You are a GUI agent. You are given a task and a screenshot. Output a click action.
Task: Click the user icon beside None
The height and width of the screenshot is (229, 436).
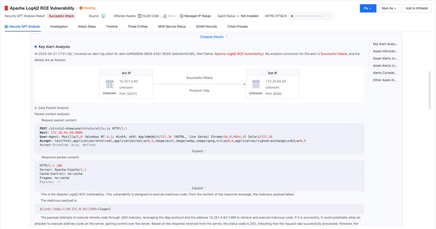point(165,16)
